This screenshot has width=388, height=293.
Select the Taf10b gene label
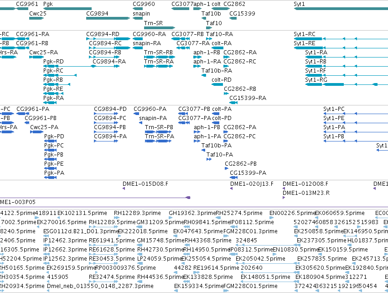[211, 13]
